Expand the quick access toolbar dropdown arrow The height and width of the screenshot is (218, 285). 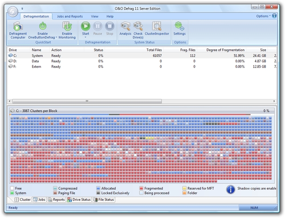click(23, 8)
